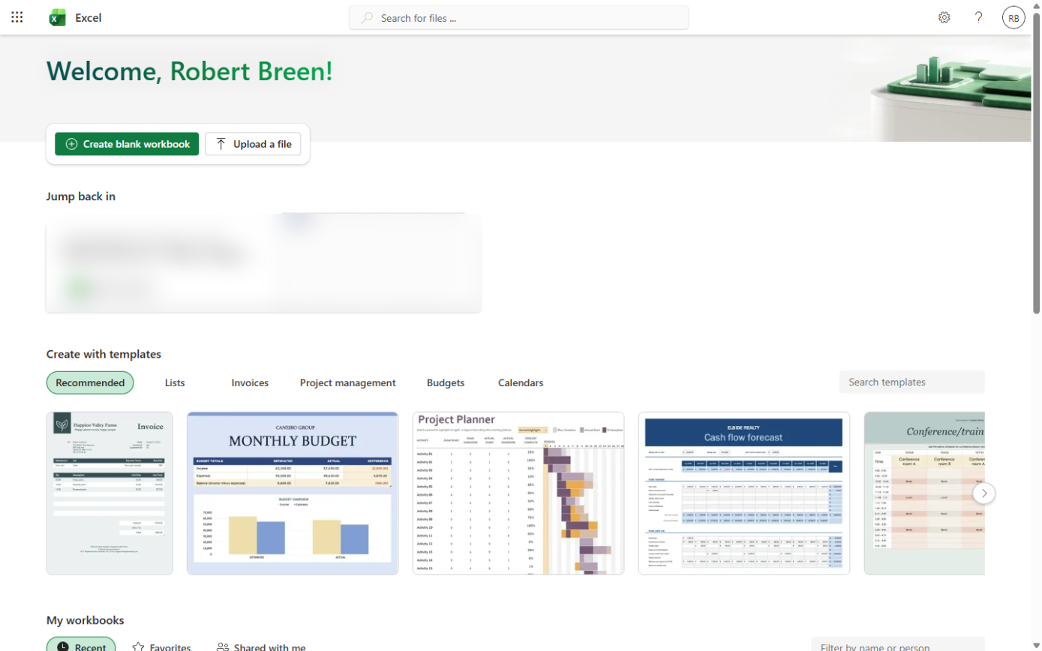This screenshot has height=651, width=1042.
Task: Open the Help question mark icon
Action: [x=979, y=18]
